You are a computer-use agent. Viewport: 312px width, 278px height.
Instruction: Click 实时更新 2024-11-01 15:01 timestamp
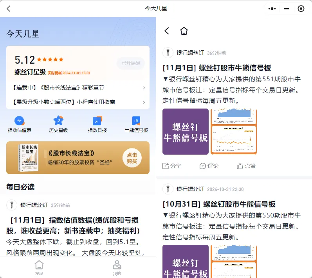[x=69, y=73]
